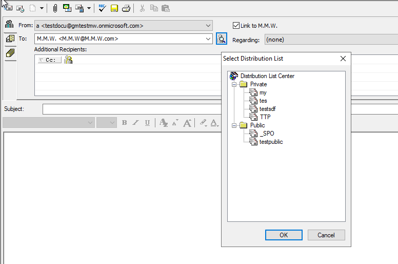
Task: Click the people icon beside From
Action: click(9, 25)
